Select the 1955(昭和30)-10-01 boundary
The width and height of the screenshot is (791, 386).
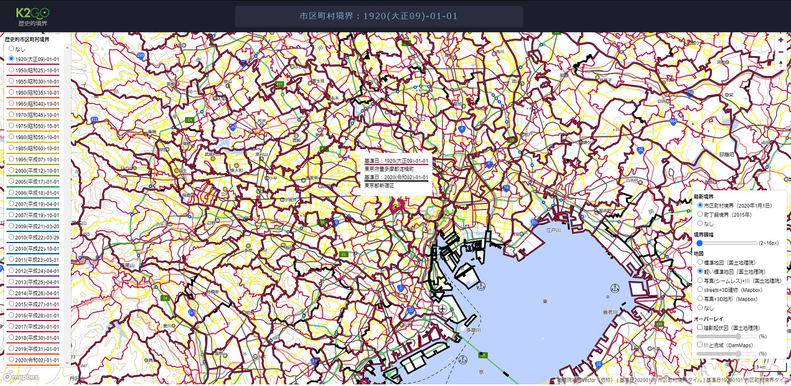tap(11, 81)
